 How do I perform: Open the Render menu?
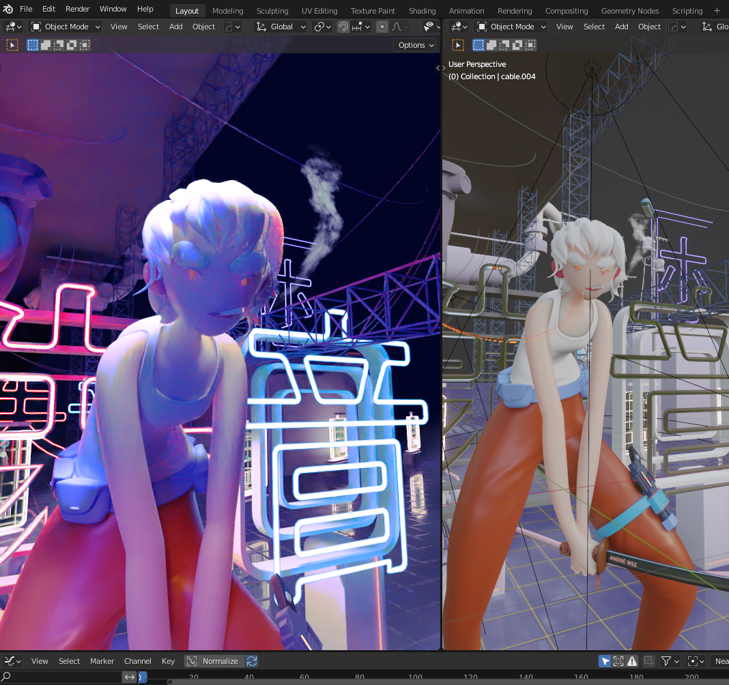77,9
